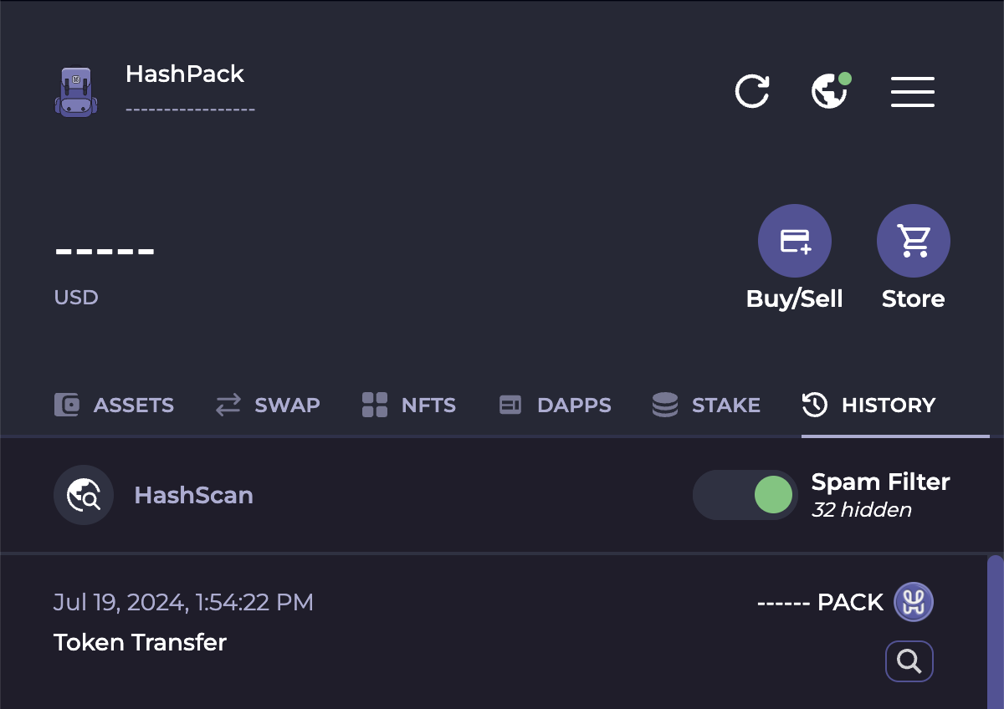Open the hamburger menu
Screen dimensions: 1004x709
[912, 91]
